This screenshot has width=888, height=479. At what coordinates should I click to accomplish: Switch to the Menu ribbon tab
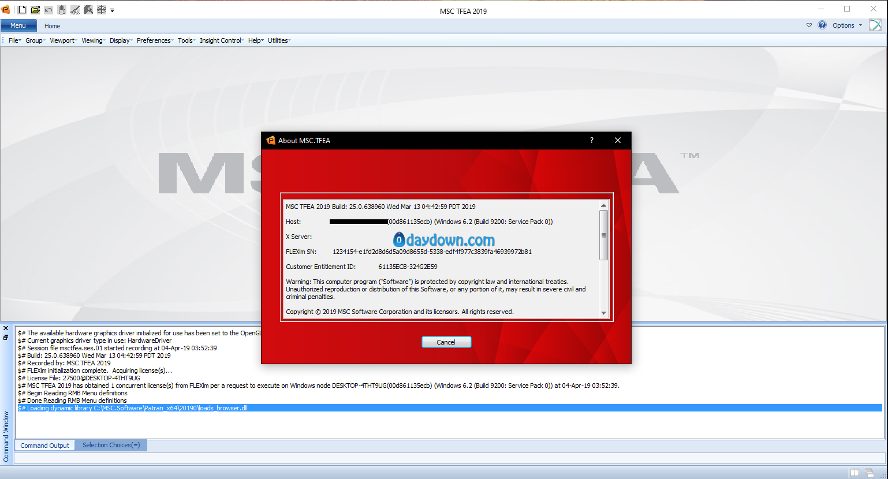18,25
